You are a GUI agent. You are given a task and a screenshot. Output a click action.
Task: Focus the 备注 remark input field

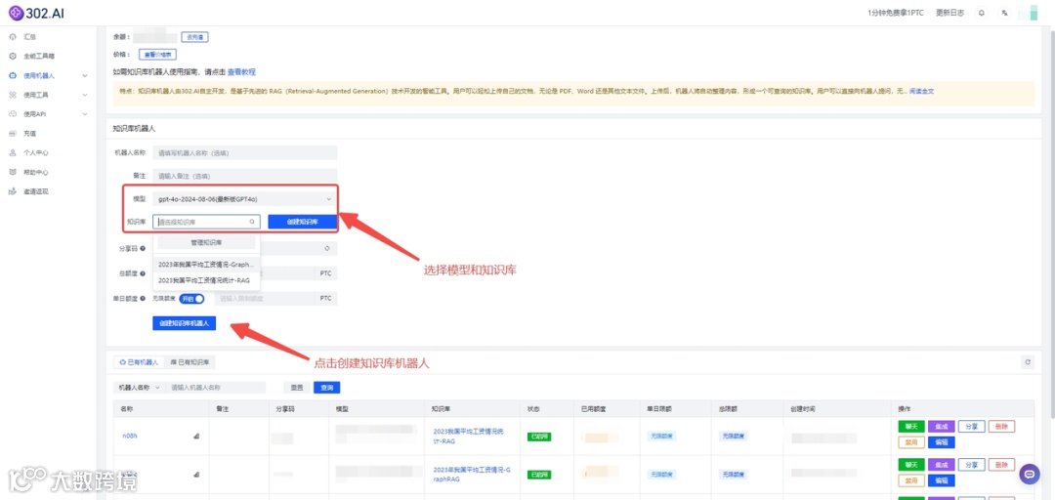[x=245, y=176]
